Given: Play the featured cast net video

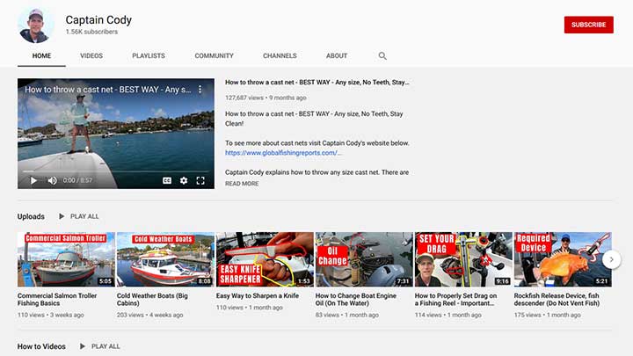Looking at the screenshot, I should coord(33,180).
